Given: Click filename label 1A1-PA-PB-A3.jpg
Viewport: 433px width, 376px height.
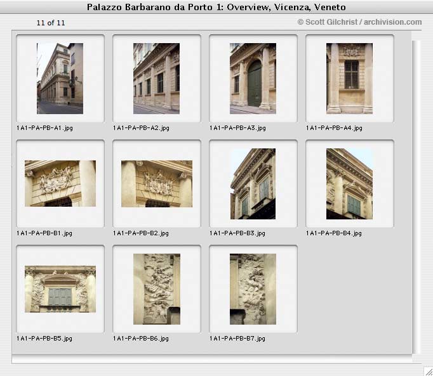Looking at the screenshot, I should click(237, 128).
